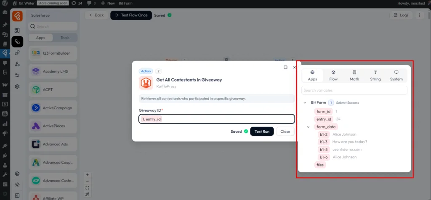This screenshot has height=200, width=431.
Task: Select the form_id variable
Action: pos(323,111)
